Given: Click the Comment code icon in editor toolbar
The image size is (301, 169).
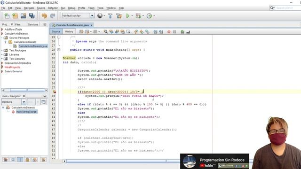Looking at the screenshot, I should [x=182, y=32].
